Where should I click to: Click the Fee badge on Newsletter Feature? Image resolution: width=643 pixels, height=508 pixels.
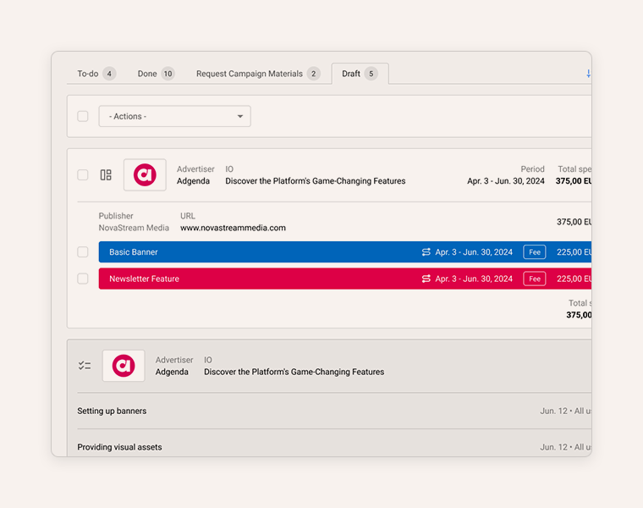[535, 279]
